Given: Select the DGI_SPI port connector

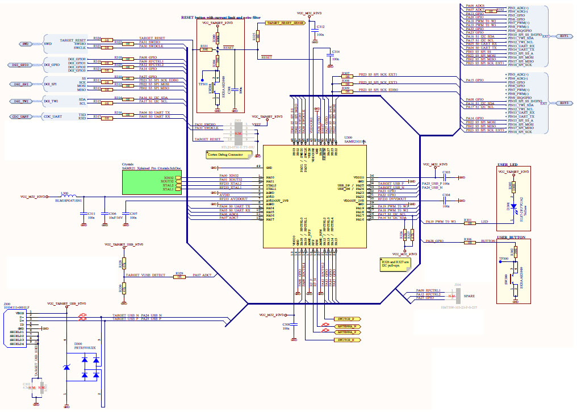Looking at the screenshot, I should (x=20, y=85).
